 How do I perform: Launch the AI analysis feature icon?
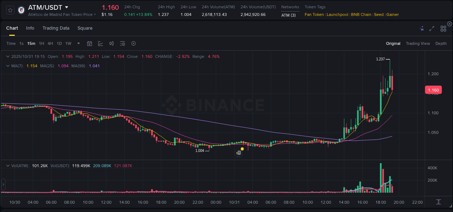421,28
